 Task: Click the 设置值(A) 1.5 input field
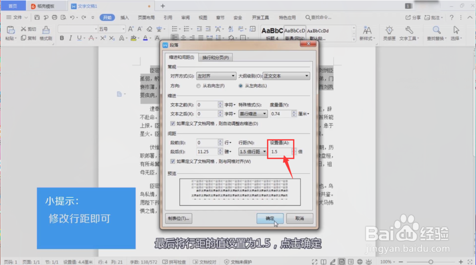280,151
